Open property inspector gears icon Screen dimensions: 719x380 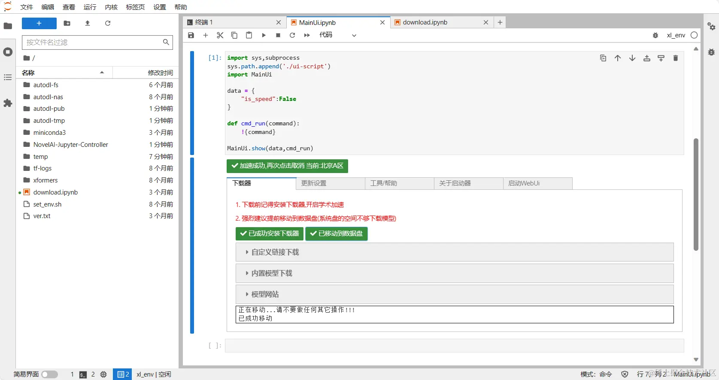tap(711, 26)
